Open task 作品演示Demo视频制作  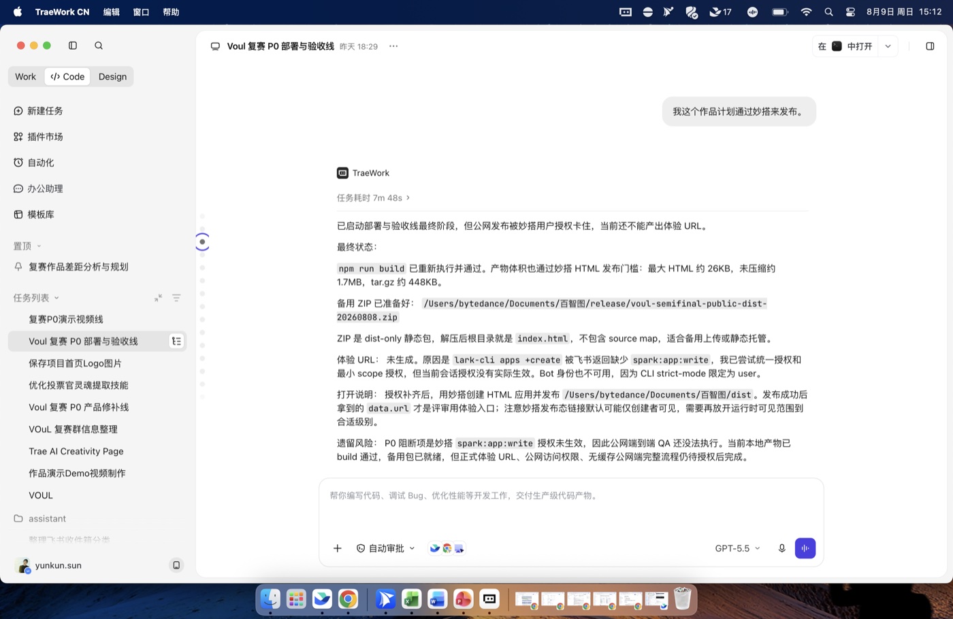(x=77, y=473)
